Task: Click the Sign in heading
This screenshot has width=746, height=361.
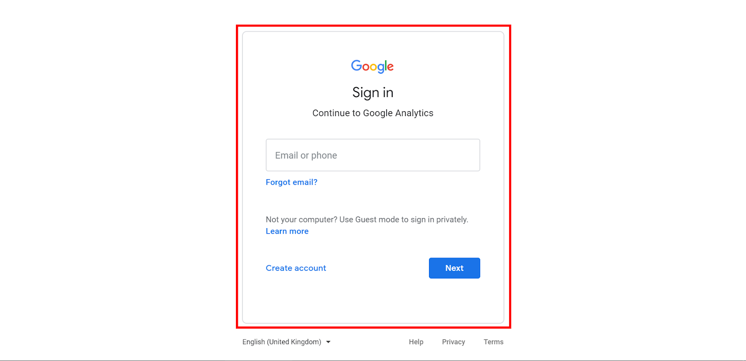Action: tap(373, 92)
